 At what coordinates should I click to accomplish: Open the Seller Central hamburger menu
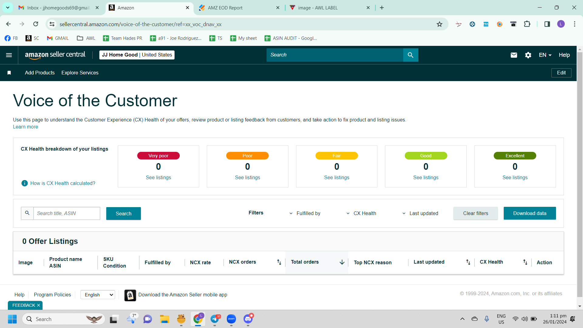coord(9,55)
